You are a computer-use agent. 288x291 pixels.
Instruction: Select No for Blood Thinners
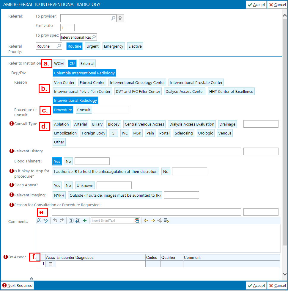pyautogui.click(x=68, y=161)
